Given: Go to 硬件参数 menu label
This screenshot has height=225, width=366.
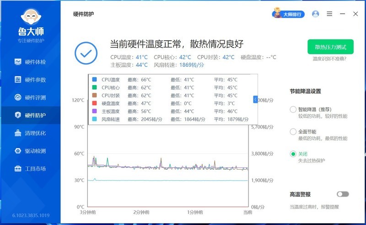Looking at the screenshot, I should (35, 80).
